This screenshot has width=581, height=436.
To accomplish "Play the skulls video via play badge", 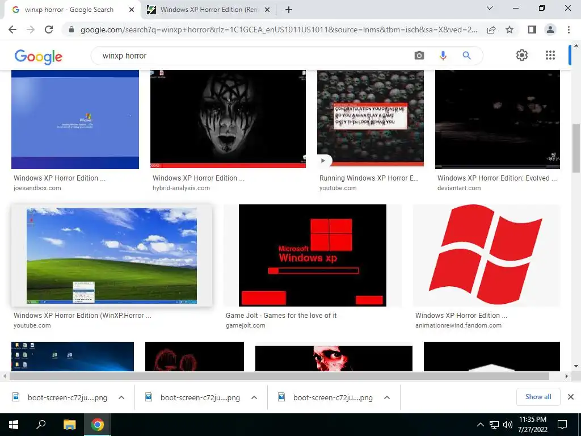I will [x=323, y=161].
